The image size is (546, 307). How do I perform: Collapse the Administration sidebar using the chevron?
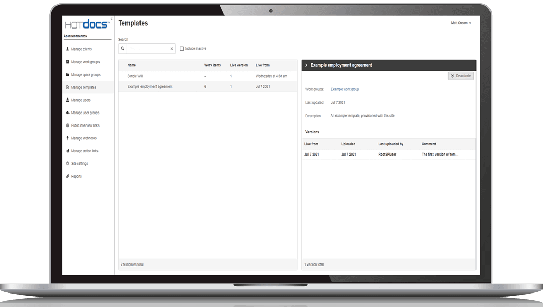click(x=111, y=19)
